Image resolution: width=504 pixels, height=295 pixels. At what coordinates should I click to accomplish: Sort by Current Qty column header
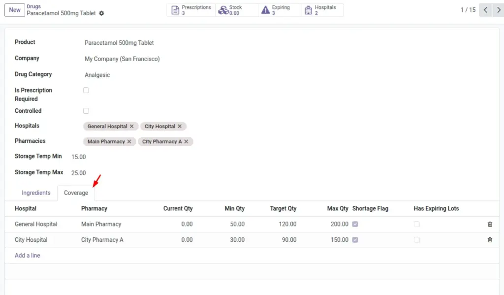tap(178, 208)
